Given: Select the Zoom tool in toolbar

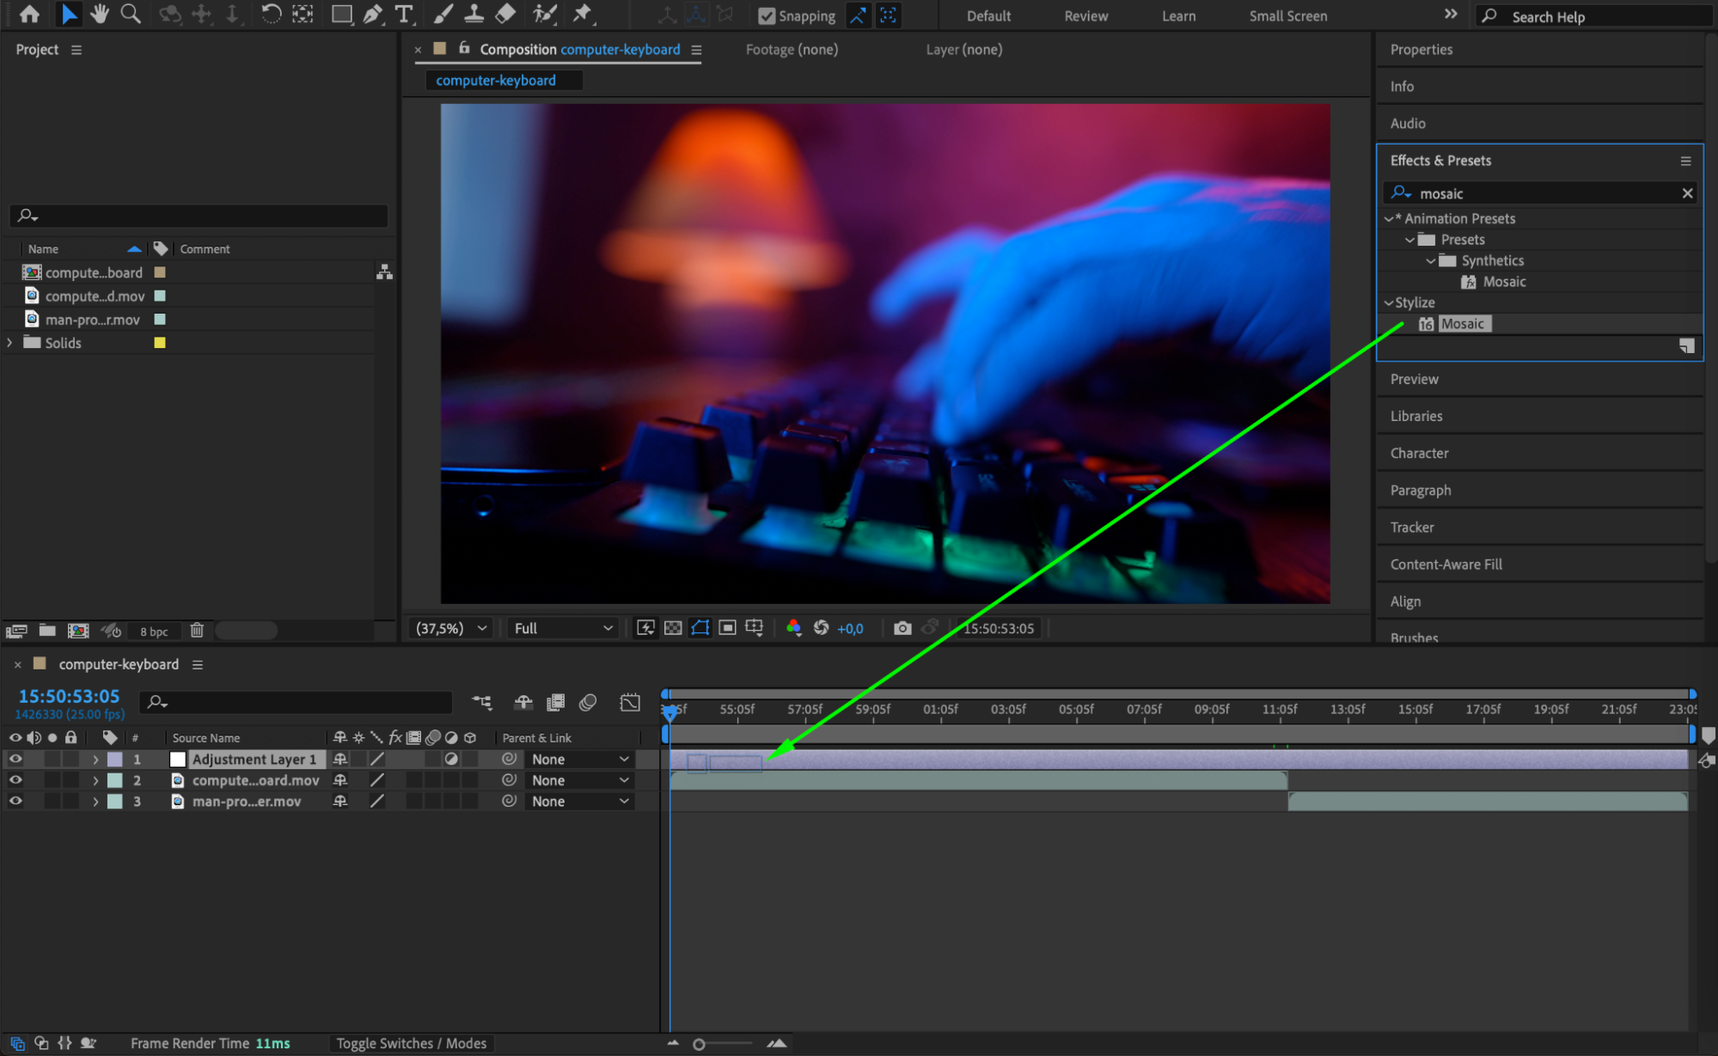Looking at the screenshot, I should (131, 14).
